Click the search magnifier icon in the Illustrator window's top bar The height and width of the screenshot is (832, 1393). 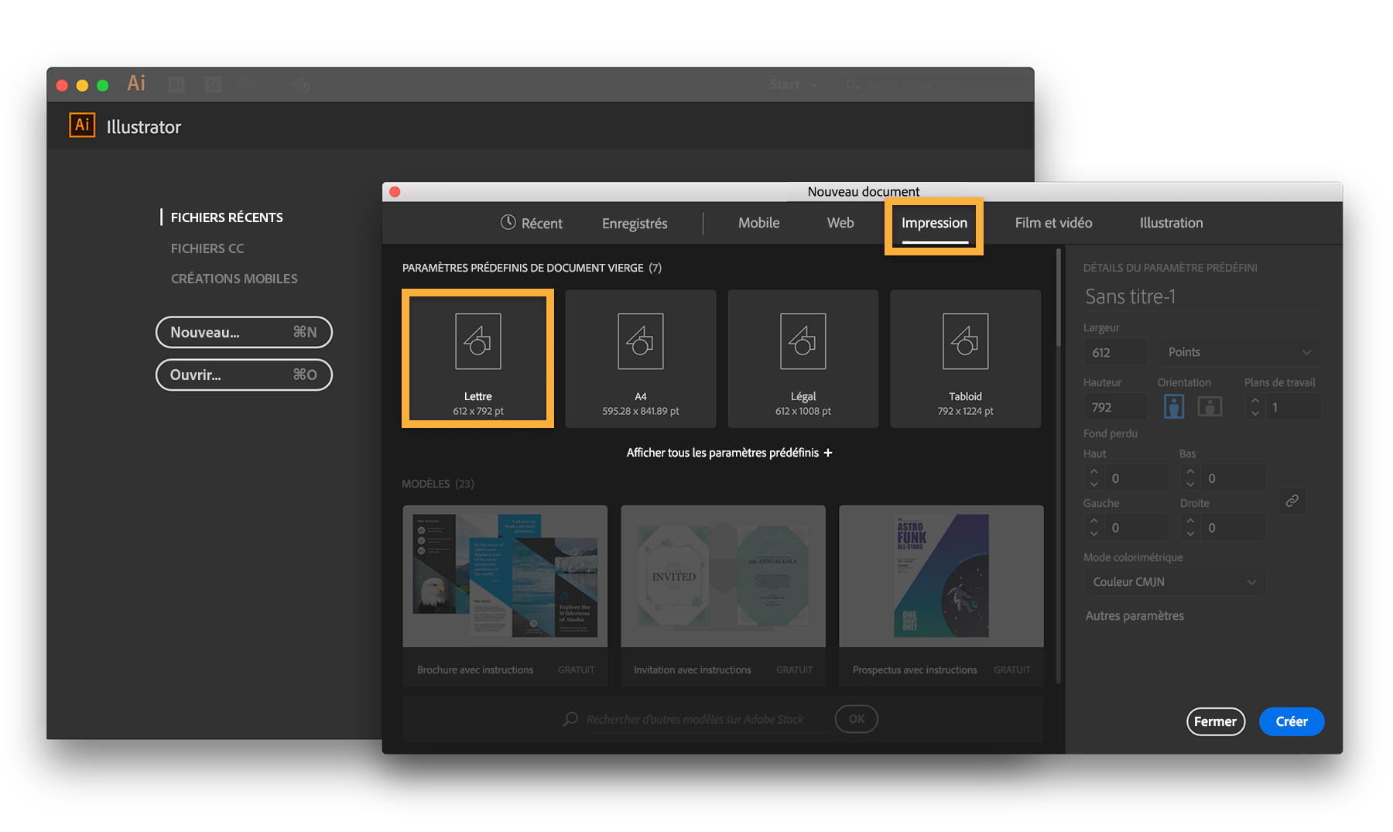pos(851,84)
